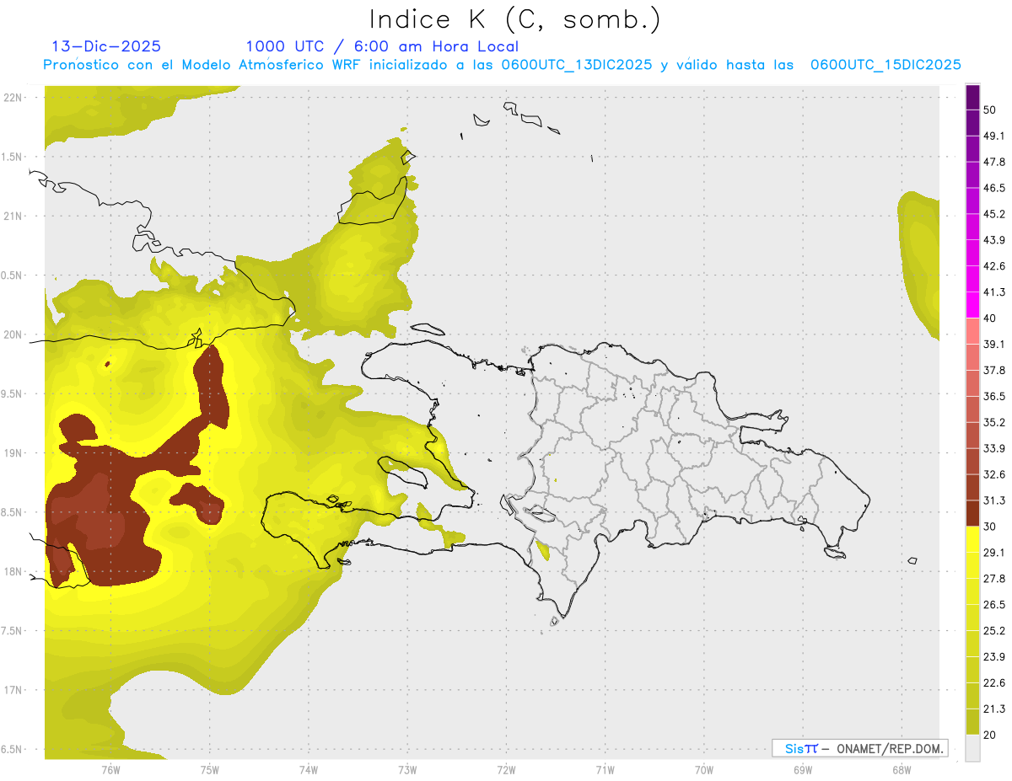Select the date text "13-Dic-2025"
The image size is (1012, 781).
(106, 46)
